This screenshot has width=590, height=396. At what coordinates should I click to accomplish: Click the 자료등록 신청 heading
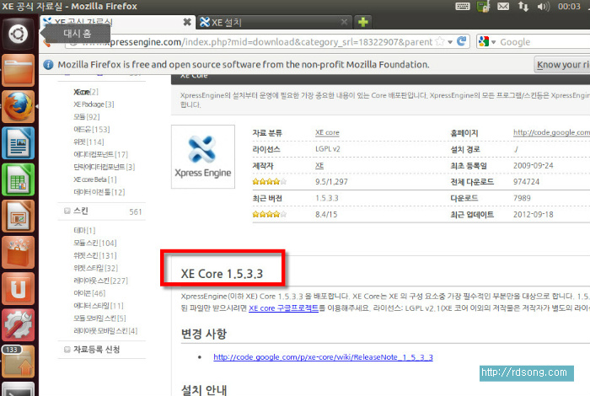(x=96, y=350)
